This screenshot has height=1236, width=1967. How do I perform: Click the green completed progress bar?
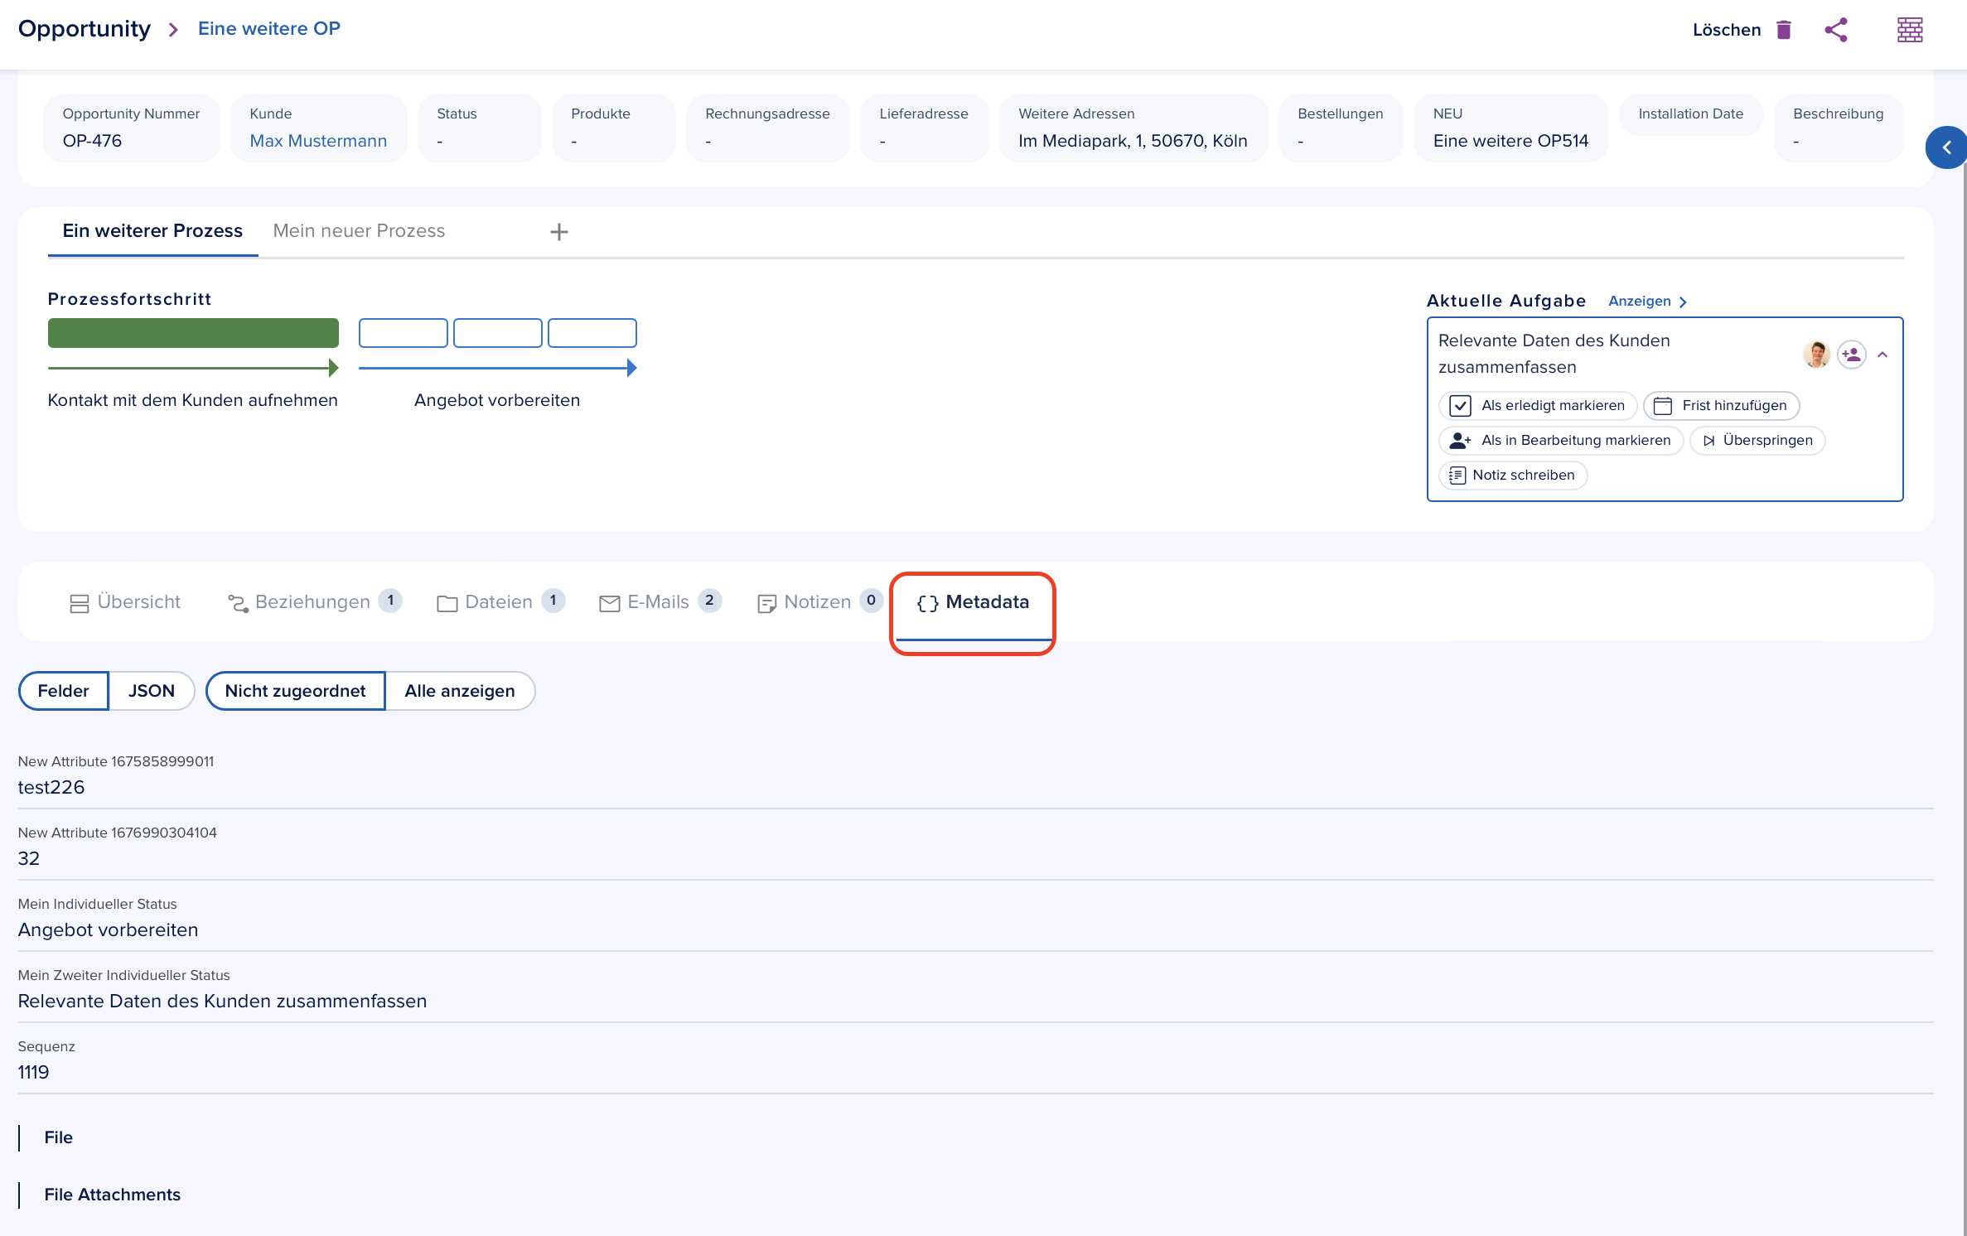pyautogui.click(x=193, y=333)
